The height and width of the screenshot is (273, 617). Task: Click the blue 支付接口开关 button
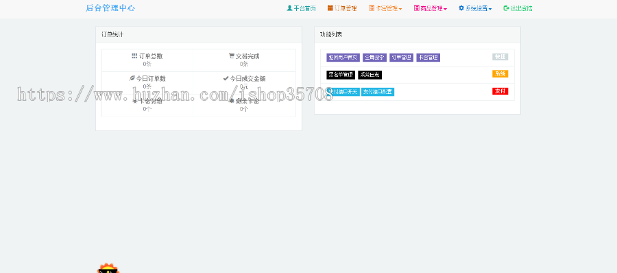(343, 92)
